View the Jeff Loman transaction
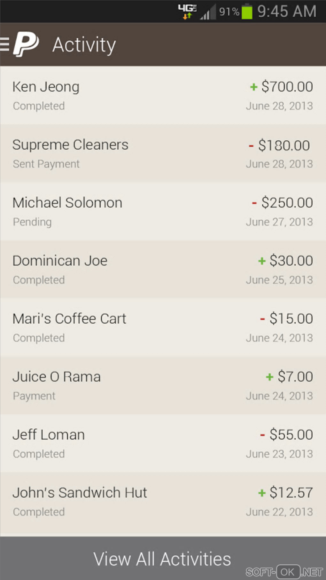This screenshot has width=326, height=580. click(x=163, y=443)
